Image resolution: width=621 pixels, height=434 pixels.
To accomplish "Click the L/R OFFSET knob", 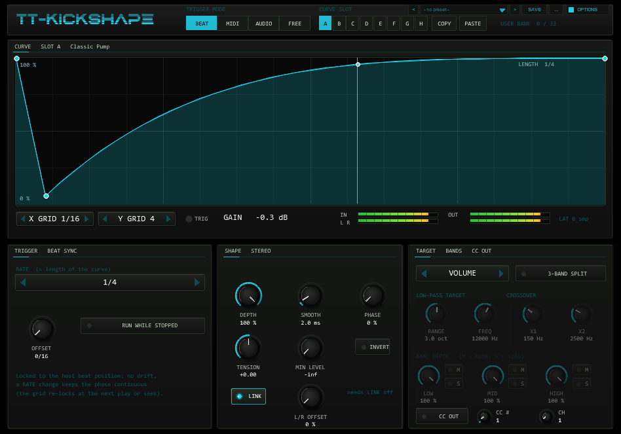I will coord(310,397).
